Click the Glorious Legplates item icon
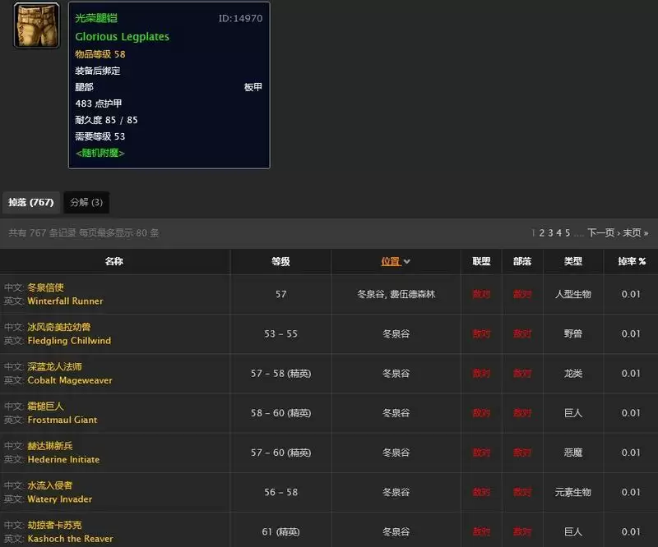Viewport: 658px width, 547px height. 36,25
